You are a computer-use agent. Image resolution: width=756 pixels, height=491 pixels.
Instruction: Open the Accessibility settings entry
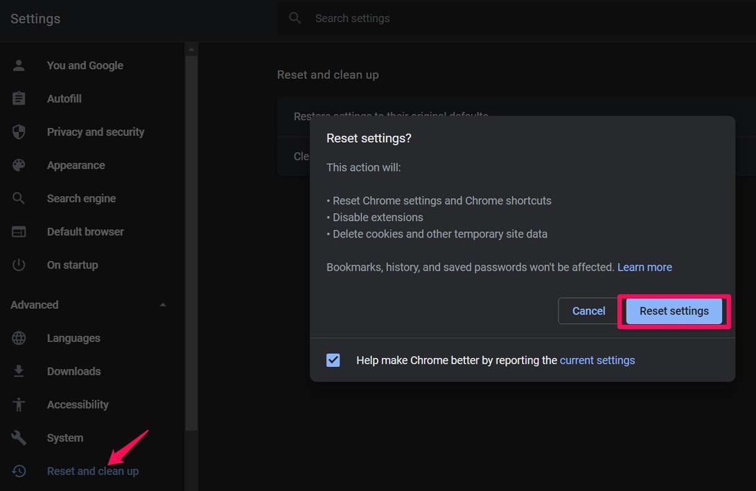click(x=78, y=404)
